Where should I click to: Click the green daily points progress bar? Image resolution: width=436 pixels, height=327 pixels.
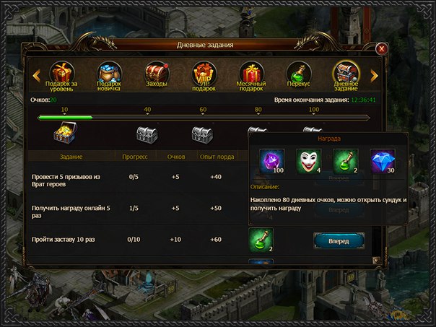click(204, 118)
